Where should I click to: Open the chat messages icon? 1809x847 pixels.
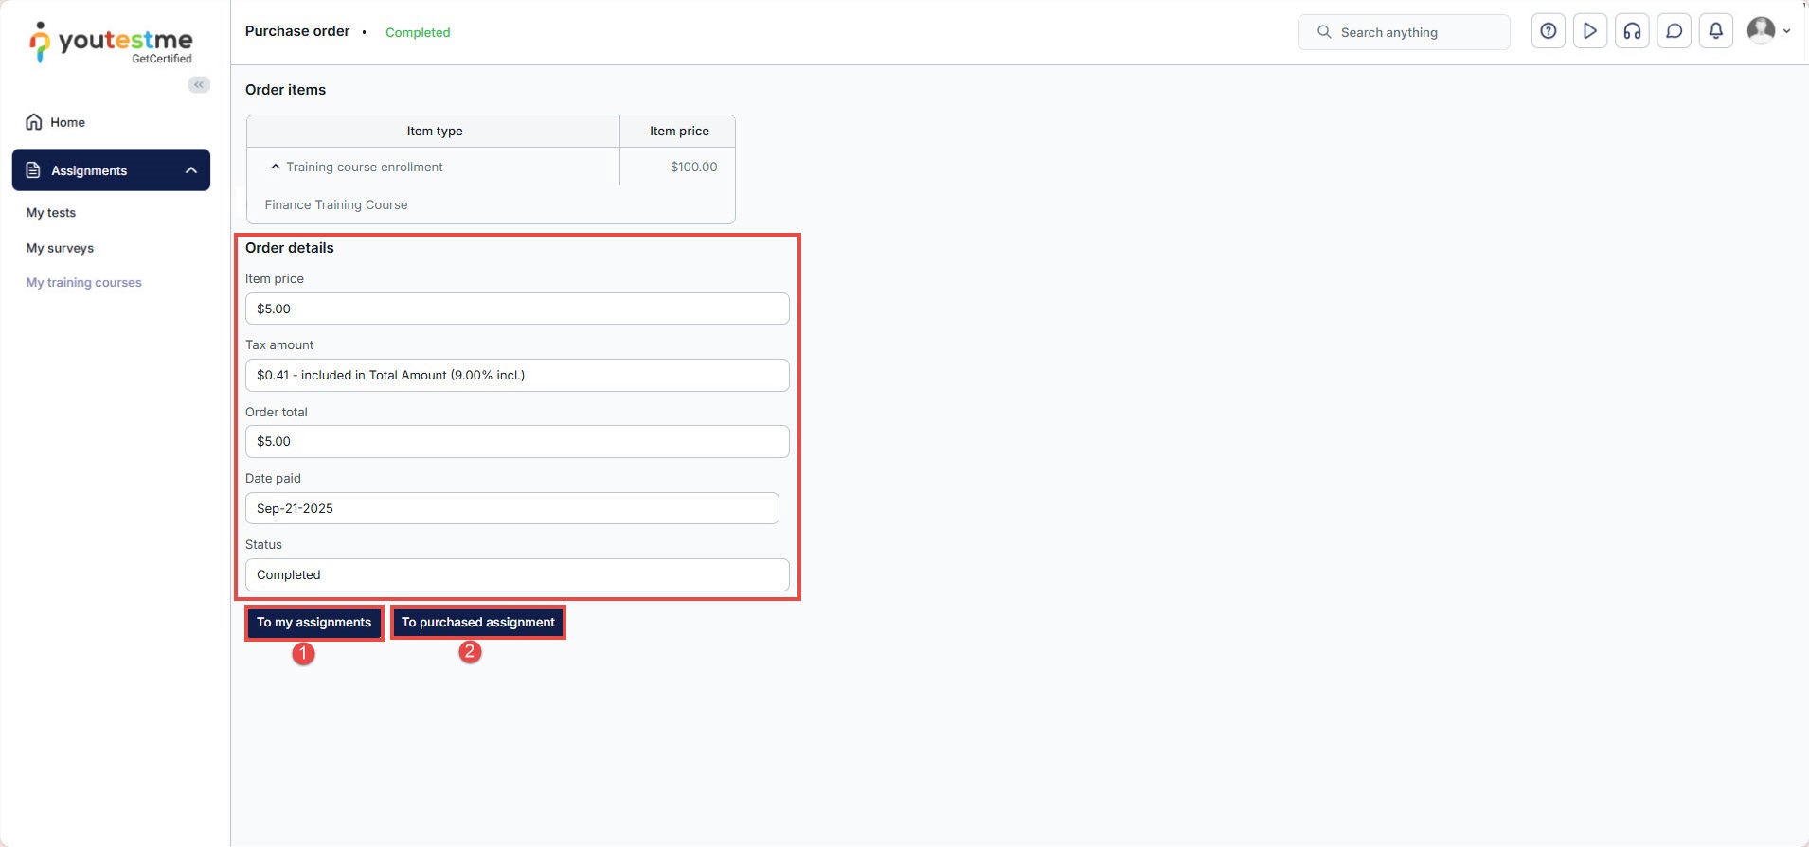1675,31
